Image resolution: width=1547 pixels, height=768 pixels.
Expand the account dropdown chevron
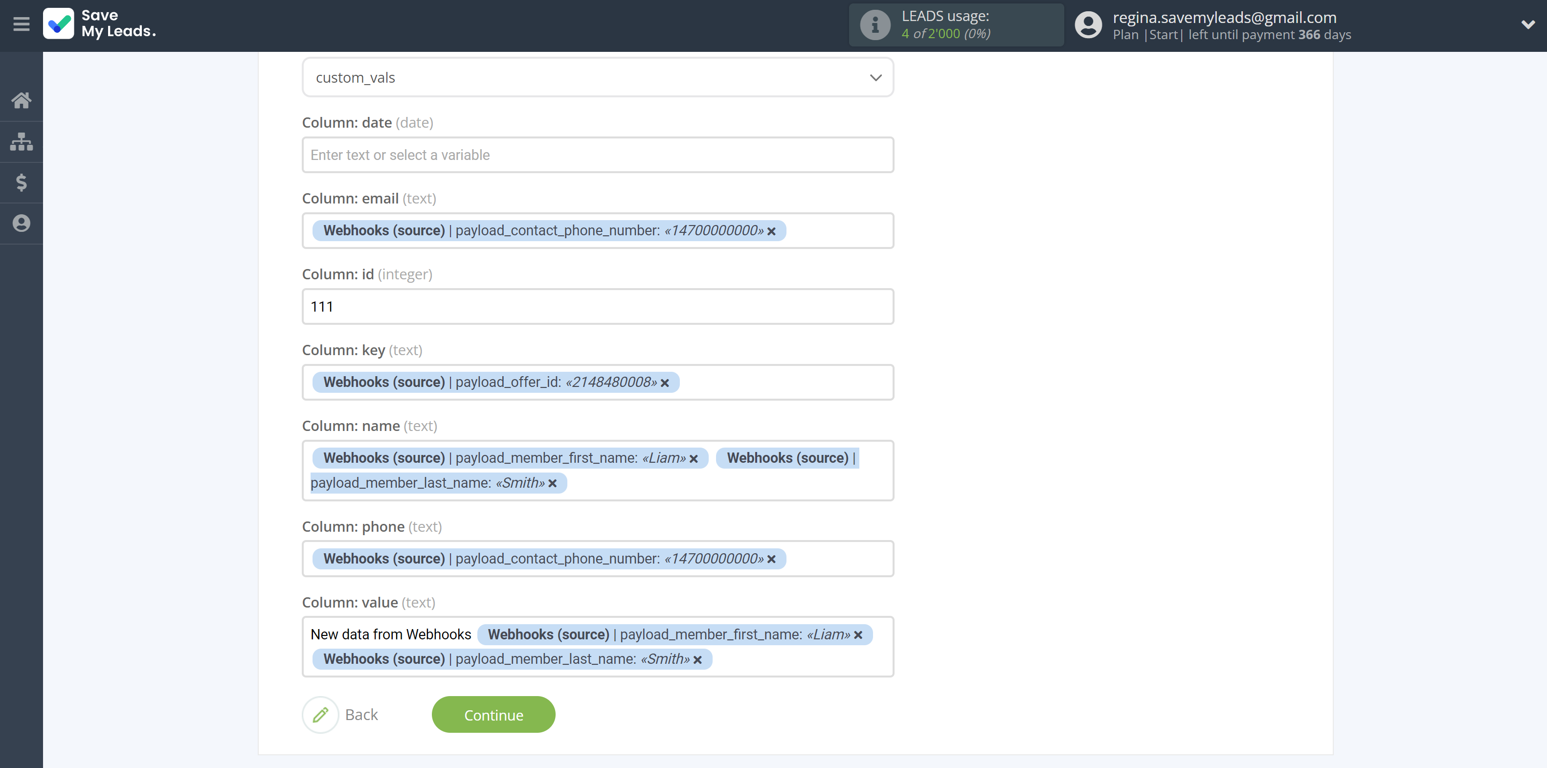click(1528, 24)
